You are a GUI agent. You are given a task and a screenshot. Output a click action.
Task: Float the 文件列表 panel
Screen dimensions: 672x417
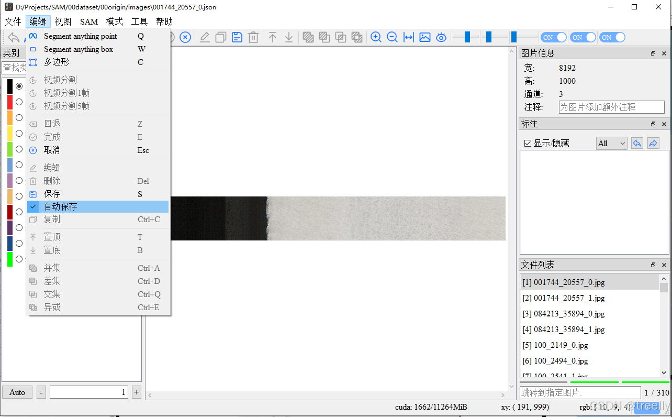[x=653, y=265]
